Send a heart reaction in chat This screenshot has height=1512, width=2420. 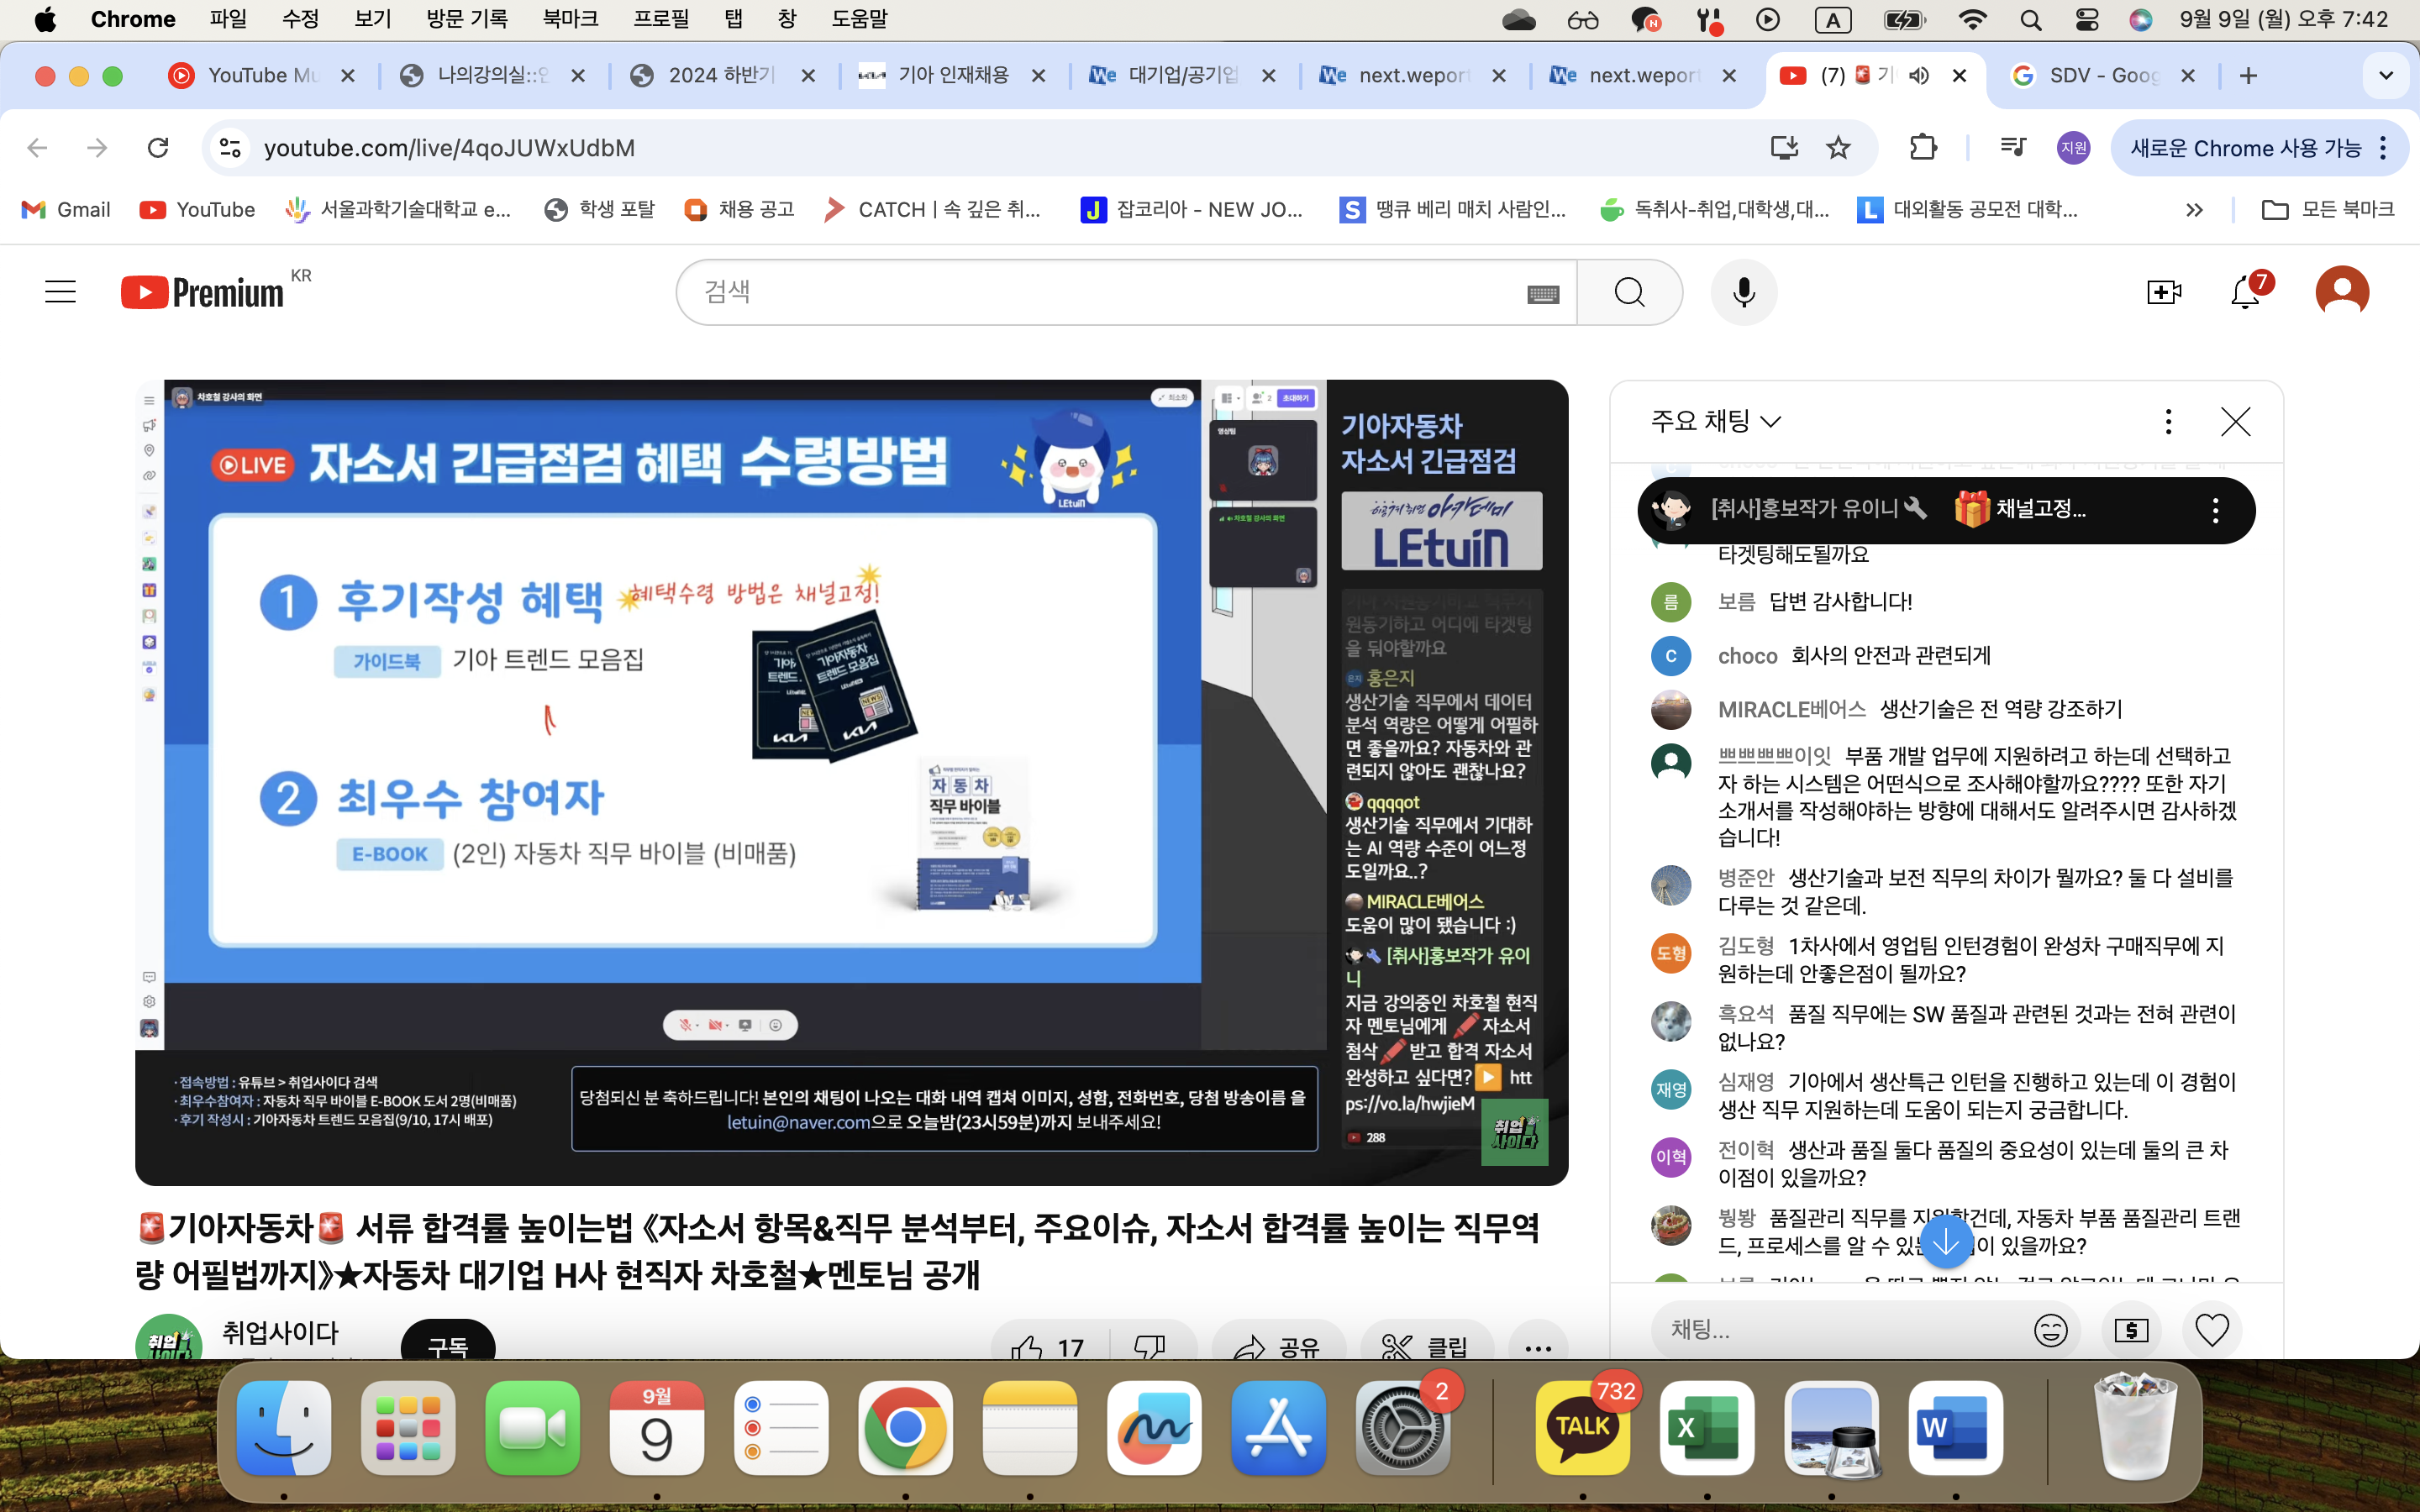[x=2211, y=1330]
